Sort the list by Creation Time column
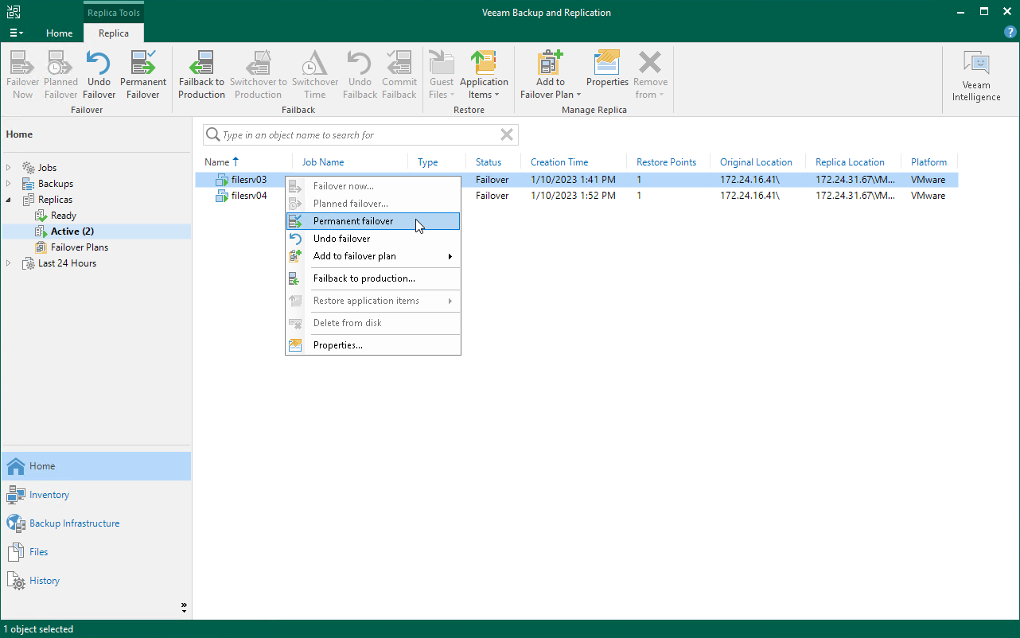The height and width of the screenshot is (638, 1020). [559, 162]
